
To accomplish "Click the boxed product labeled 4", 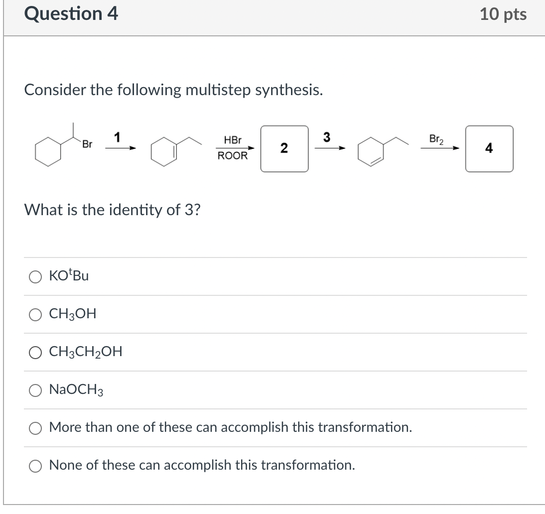I will click(x=489, y=148).
